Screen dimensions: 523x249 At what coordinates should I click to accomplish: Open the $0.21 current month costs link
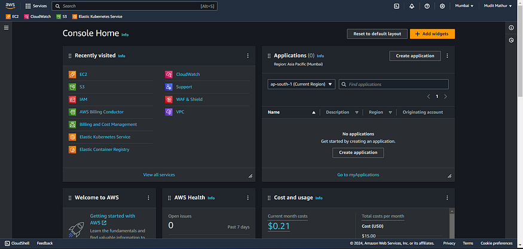[x=279, y=226]
